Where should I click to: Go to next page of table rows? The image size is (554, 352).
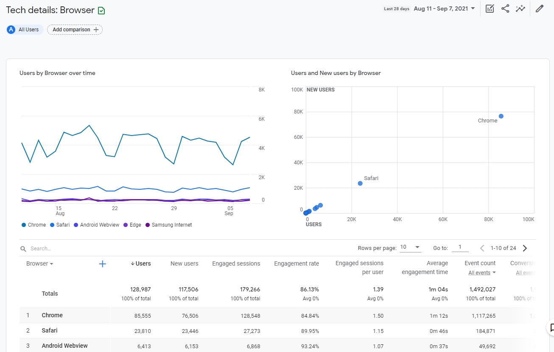(525, 248)
